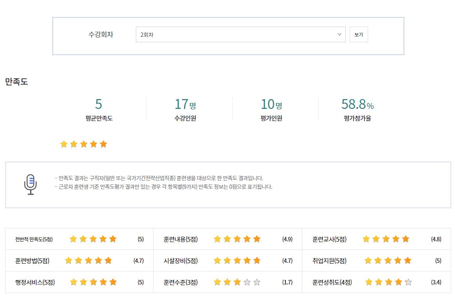Click the (3.4) score for 훈련성취도

pyautogui.click(x=436, y=282)
